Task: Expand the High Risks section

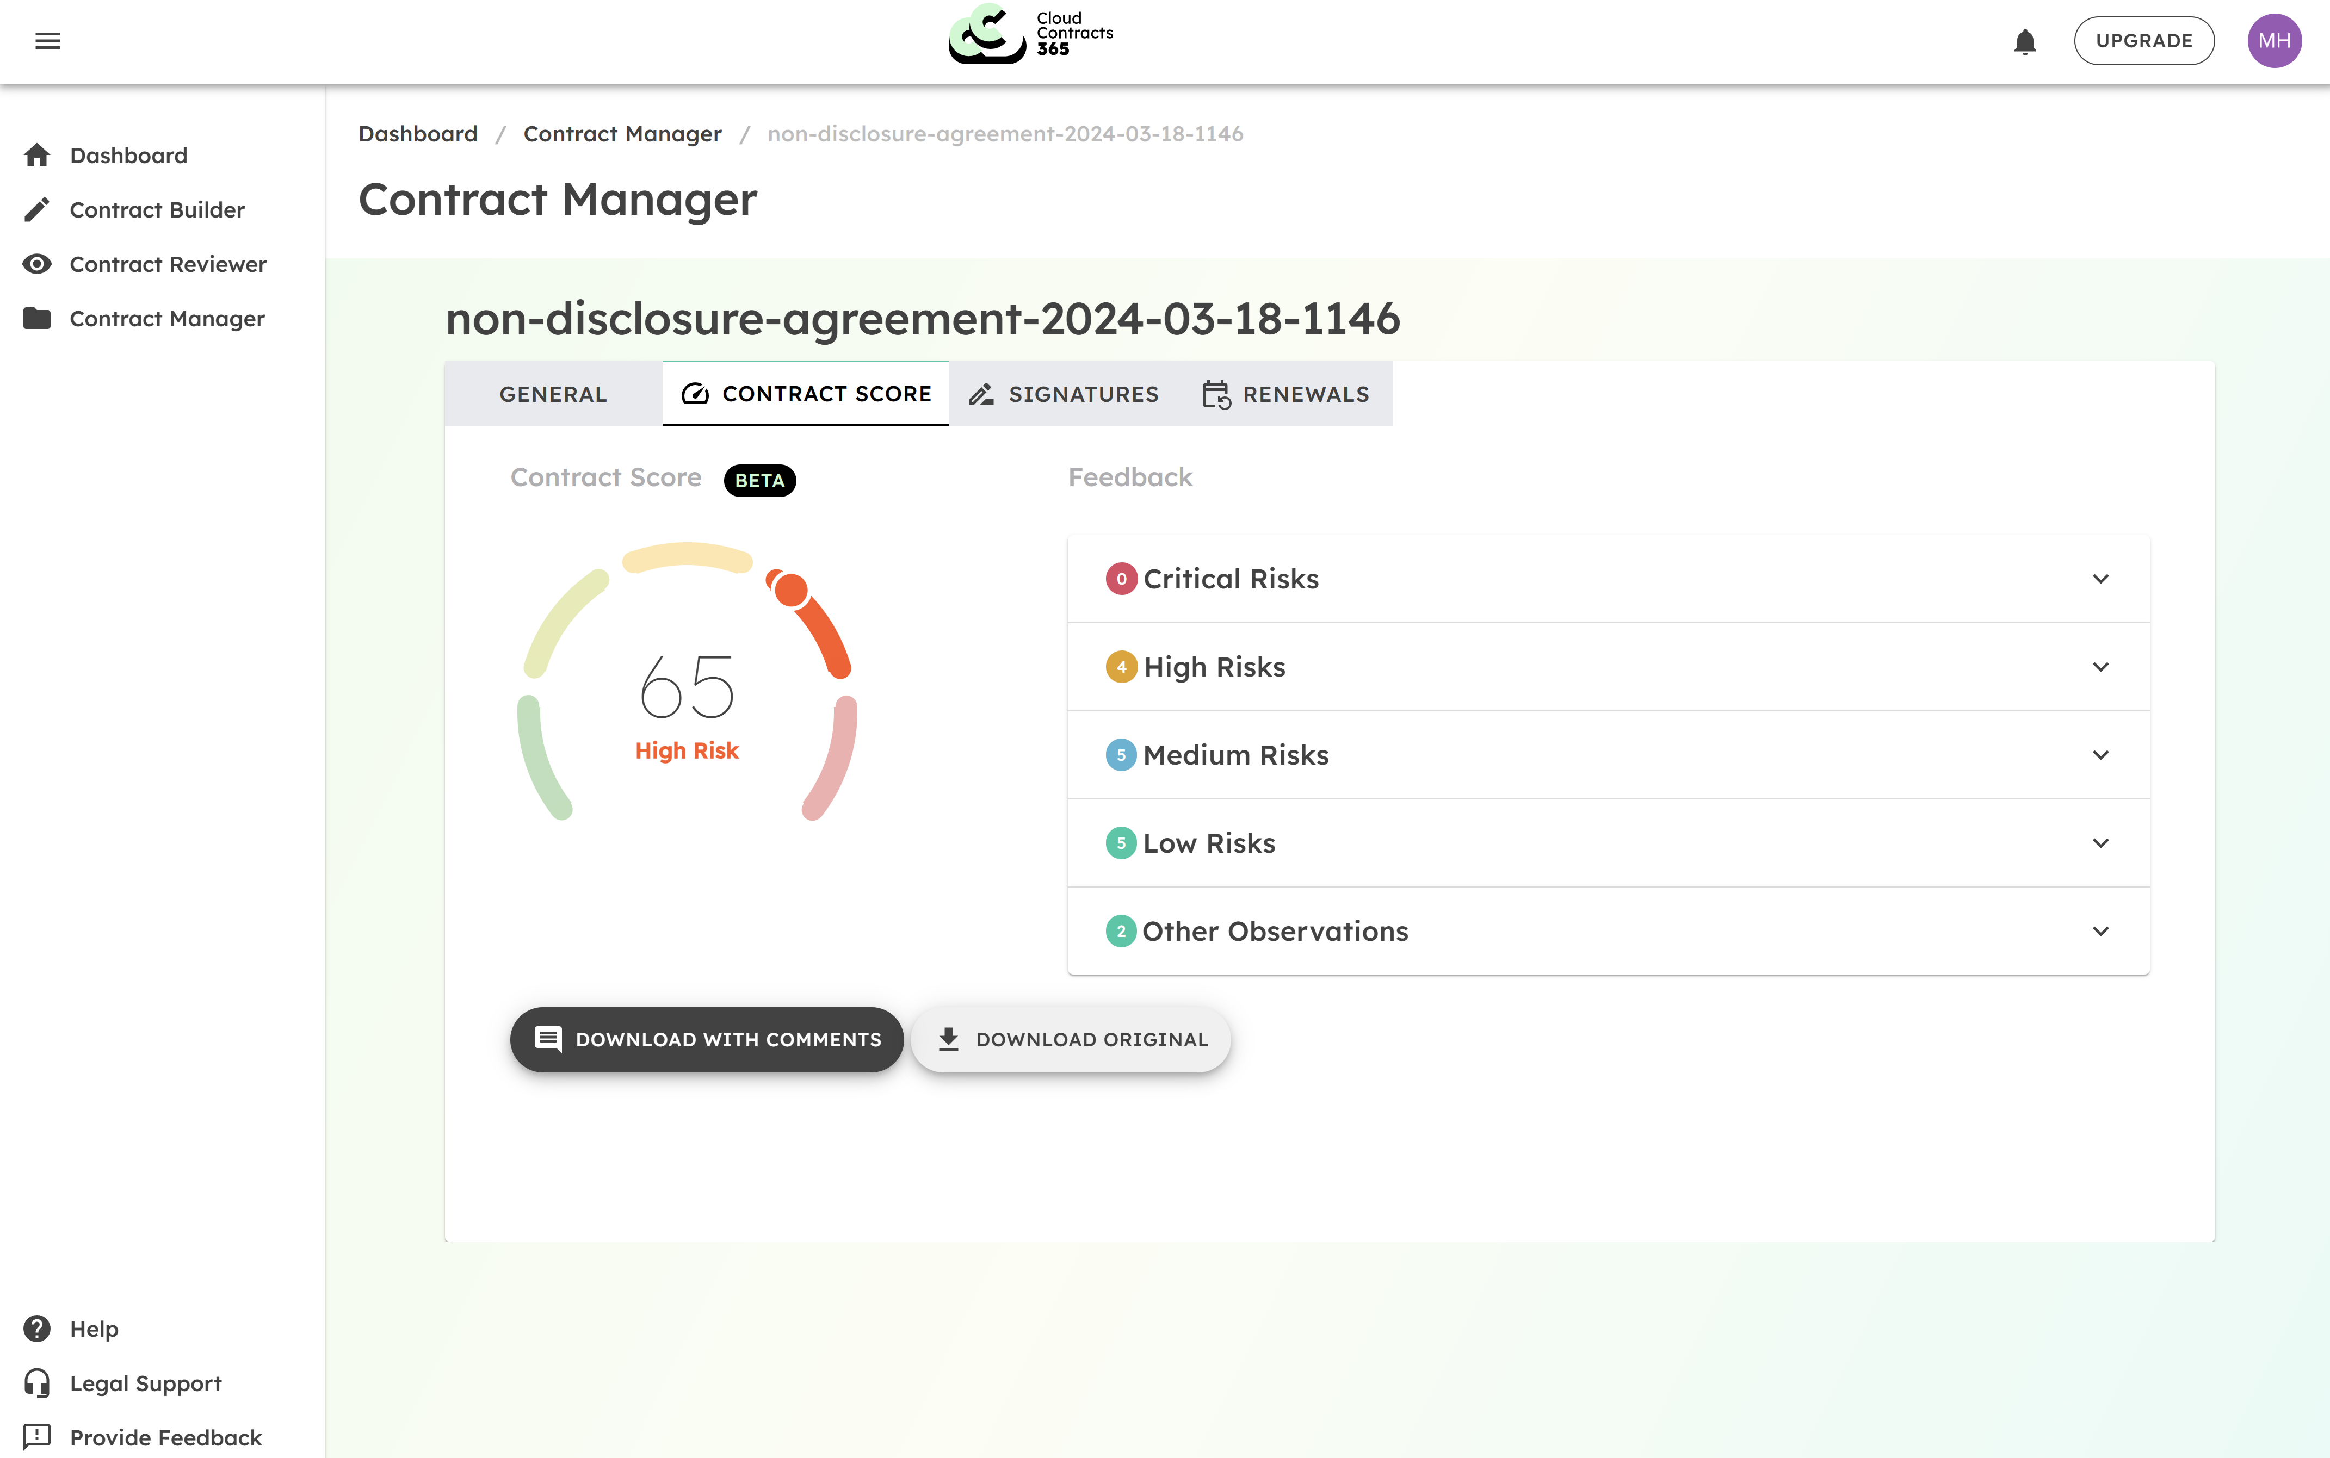Action: click(1608, 667)
